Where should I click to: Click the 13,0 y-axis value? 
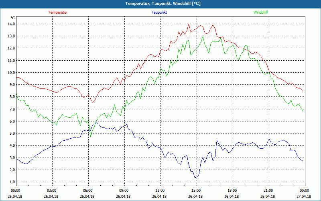click(12, 36)
